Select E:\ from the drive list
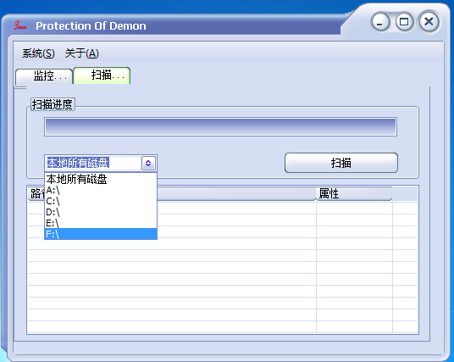Viewport: 454px width, 362px height. coord(101,223)
